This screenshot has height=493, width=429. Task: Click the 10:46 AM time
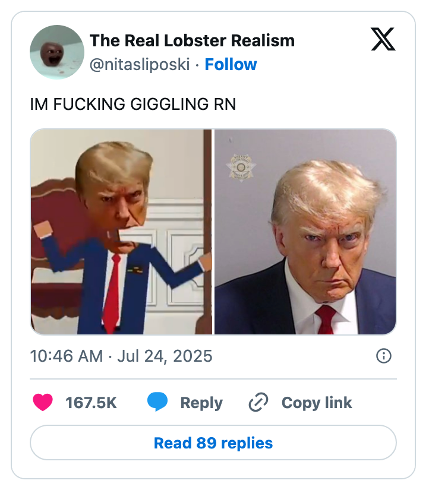(66, 356)
